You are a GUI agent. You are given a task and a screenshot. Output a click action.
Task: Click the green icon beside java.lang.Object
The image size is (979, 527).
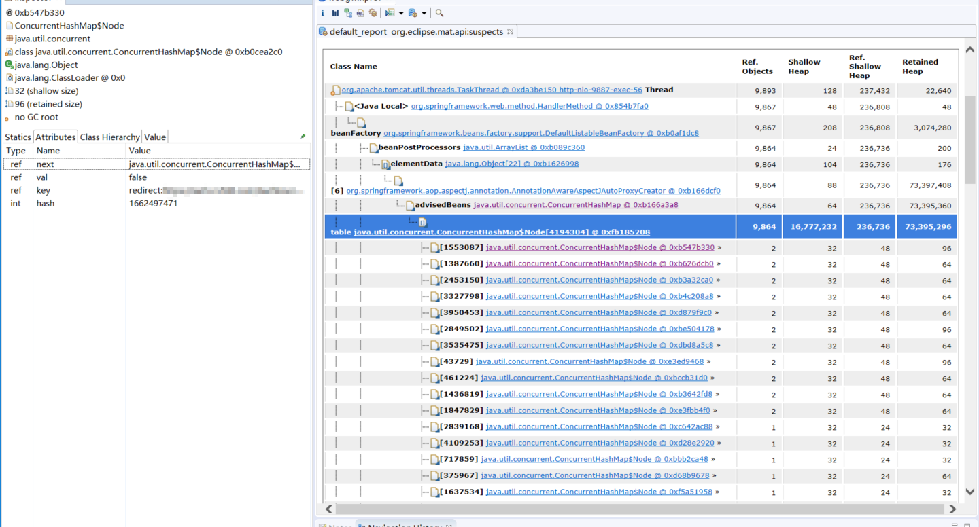click(10, 65)
